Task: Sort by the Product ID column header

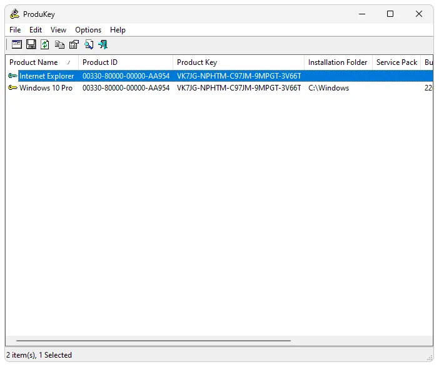Action: tap(126, 62)
